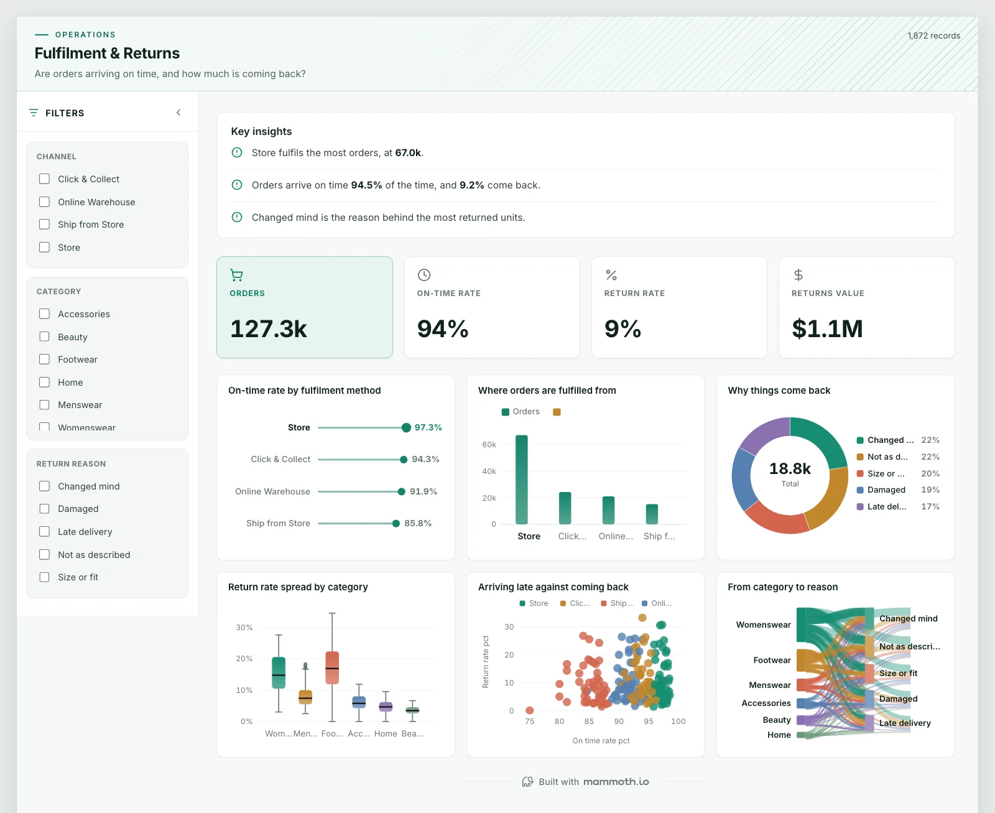The width and height of the screenshot is (995, 813).
Task: Click the Changed legend swatch in donut chart
Action: 860,440
